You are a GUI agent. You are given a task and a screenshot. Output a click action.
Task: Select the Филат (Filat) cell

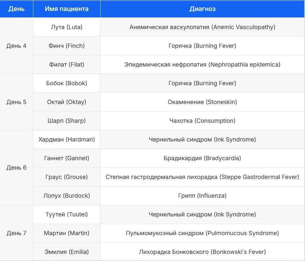67,65
